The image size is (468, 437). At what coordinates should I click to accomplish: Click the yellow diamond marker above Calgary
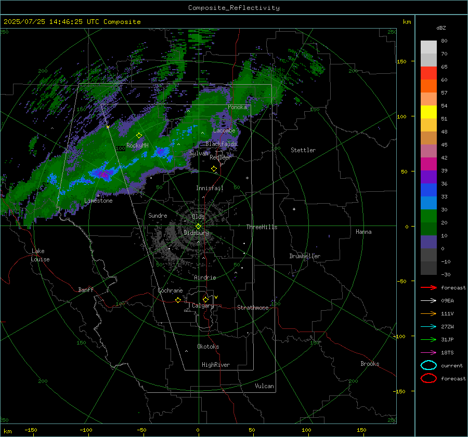click(x=205, y=299)
